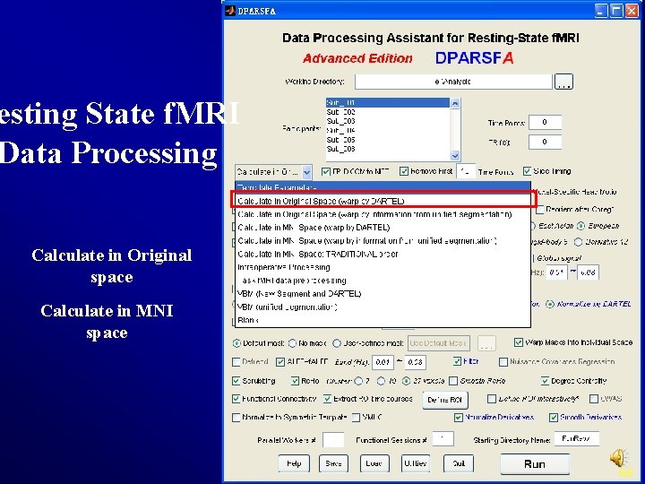Click the Working Directory input field

click(453, 82)
